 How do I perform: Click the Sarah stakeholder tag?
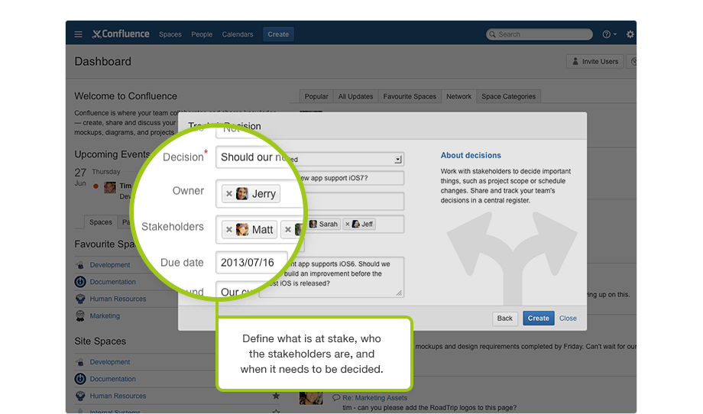coord(324,224)
